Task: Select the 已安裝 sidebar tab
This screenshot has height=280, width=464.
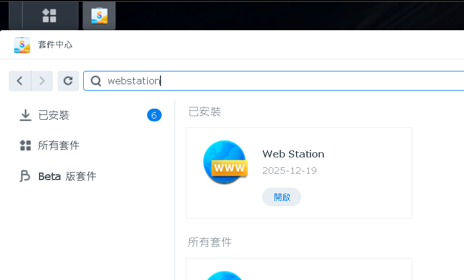Action: click(53, 115)
